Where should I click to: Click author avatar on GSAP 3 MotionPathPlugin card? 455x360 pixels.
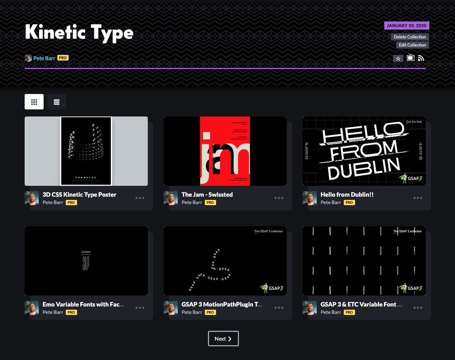pos(171,308)
